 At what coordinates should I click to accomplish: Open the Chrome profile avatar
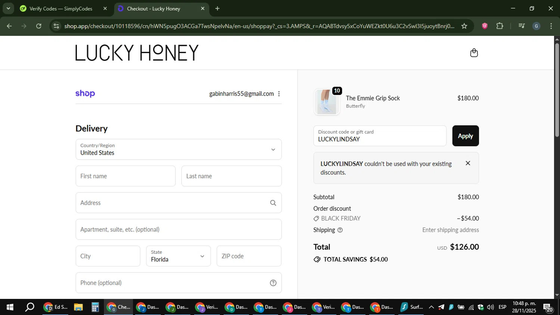click(x=536, y=26)
